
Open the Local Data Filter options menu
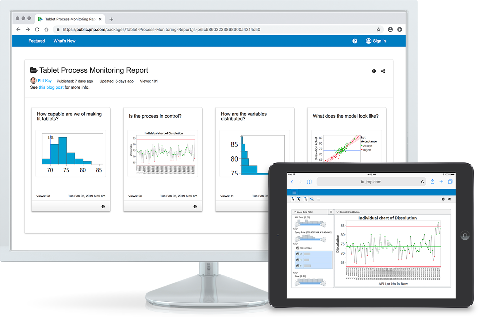[x=331, y=212]
